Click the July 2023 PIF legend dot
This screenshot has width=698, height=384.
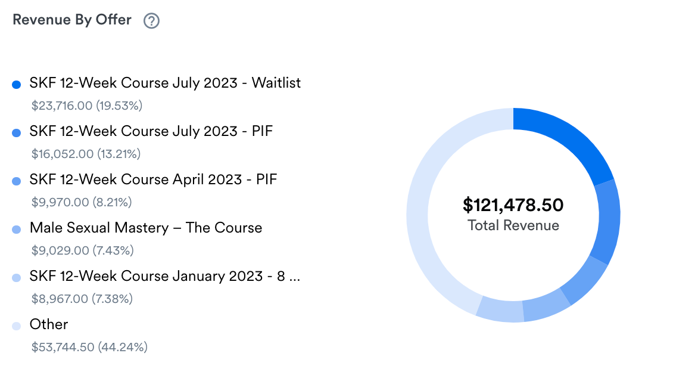[x=17, y=133]
